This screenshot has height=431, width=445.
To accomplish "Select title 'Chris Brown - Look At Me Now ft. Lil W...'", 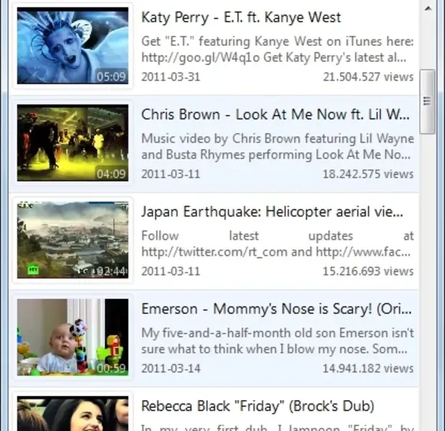I will coord(275,114).
